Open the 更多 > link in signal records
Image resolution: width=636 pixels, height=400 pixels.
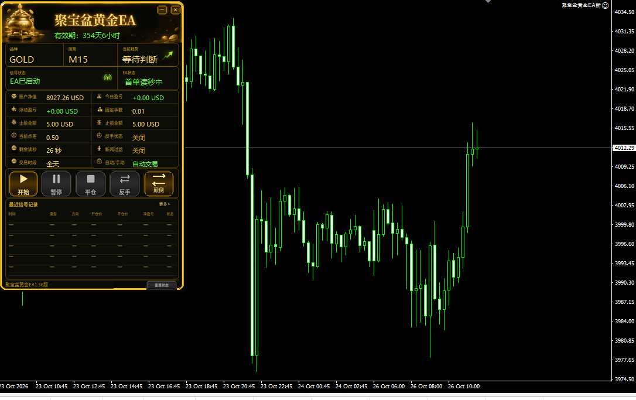[165, 204]
